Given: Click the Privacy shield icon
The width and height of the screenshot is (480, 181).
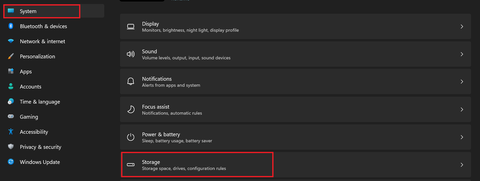Looking at the screenshot, I should pyautogui.click(x=11, y=147).
